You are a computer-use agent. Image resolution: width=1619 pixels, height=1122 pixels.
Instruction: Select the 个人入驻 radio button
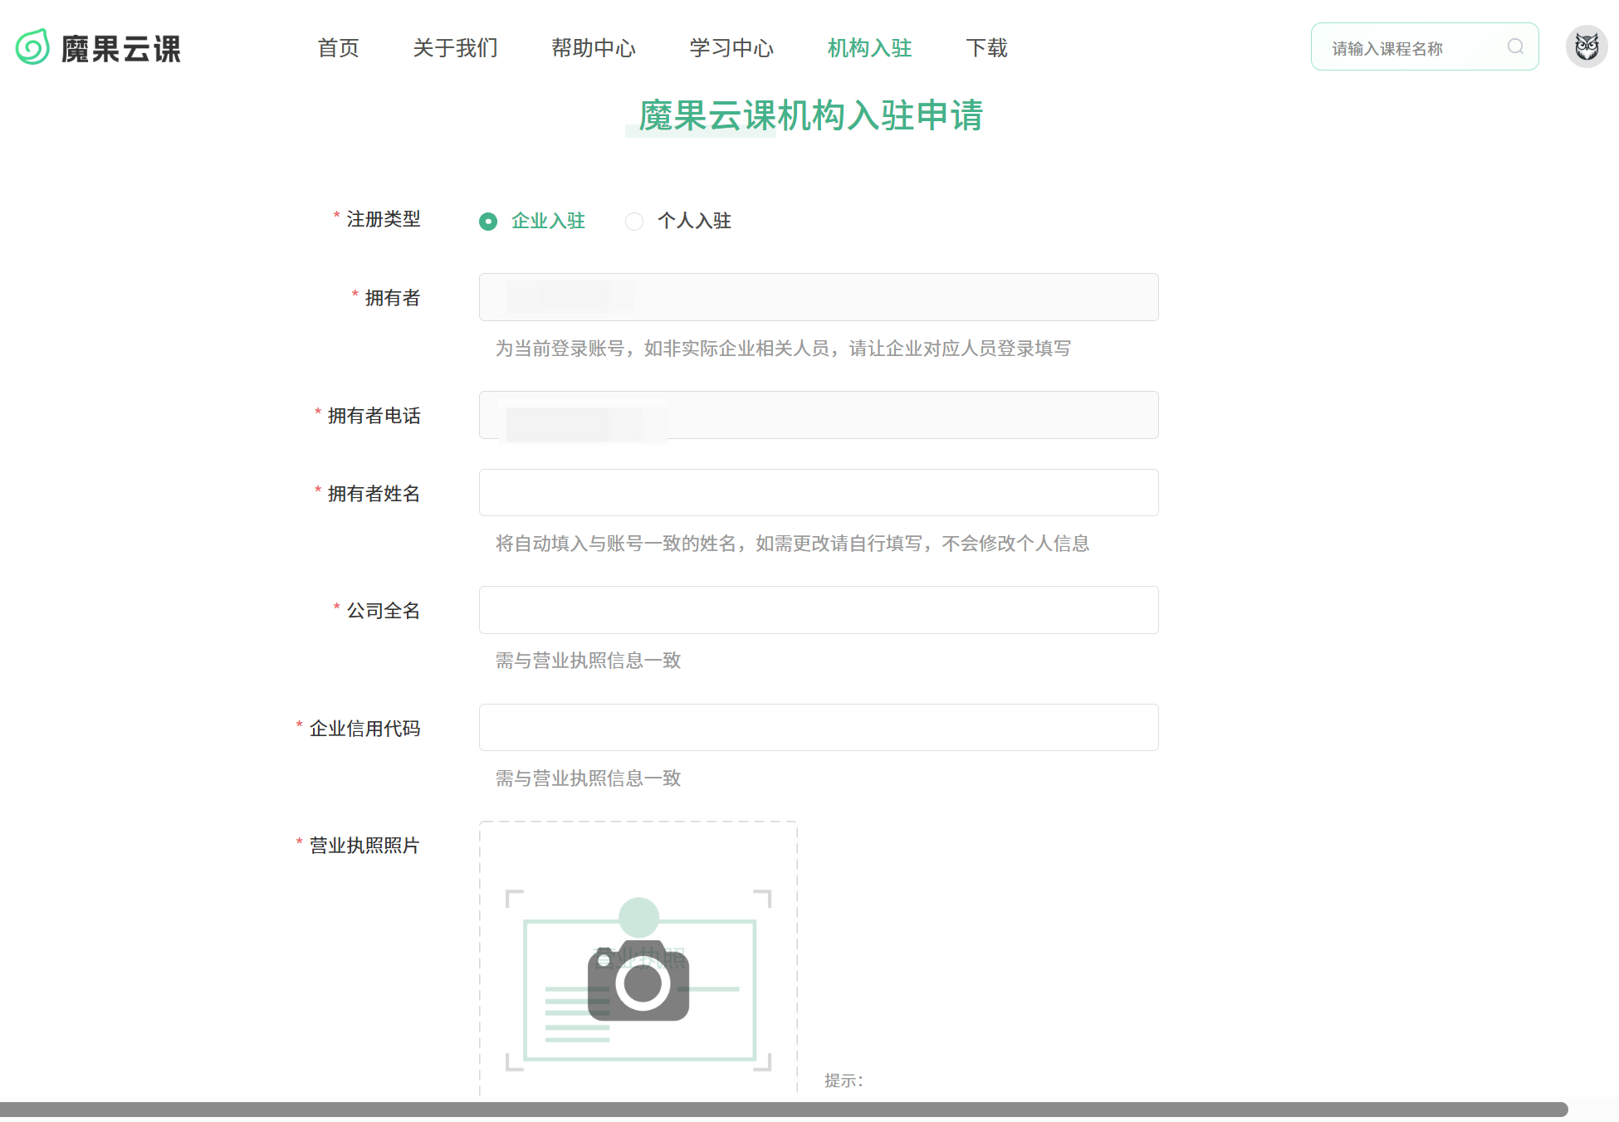point(634,222)
